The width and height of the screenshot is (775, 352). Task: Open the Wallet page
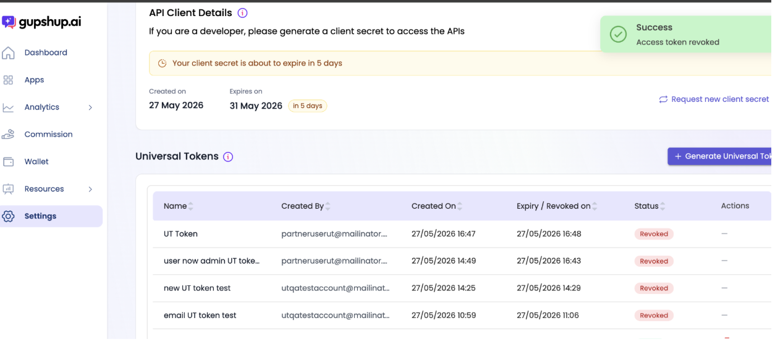tap(36, 161)
